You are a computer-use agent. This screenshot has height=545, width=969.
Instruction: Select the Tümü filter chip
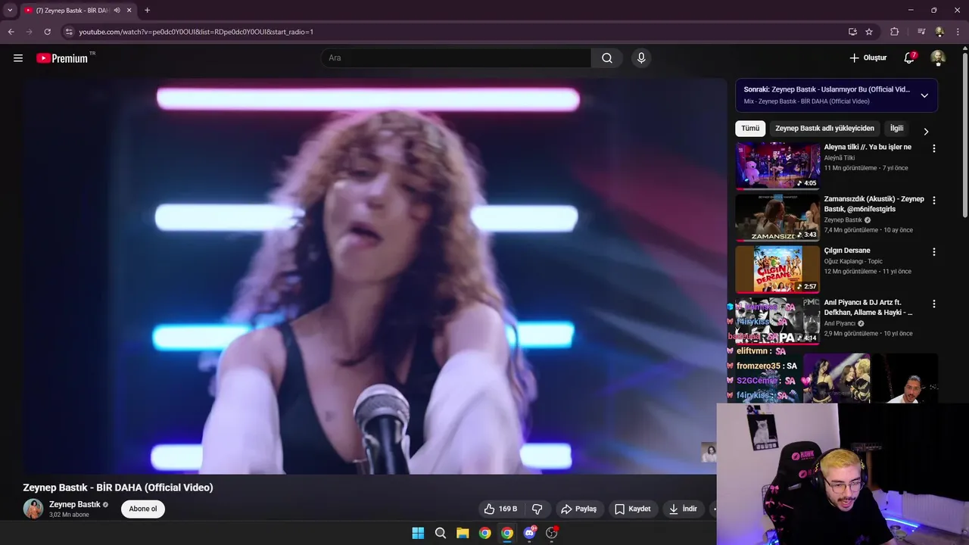click(x=750, y=129)
